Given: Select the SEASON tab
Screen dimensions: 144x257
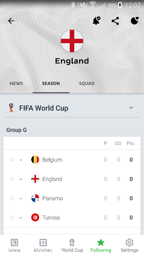Looking at the screenshot, I should point(51,84).
